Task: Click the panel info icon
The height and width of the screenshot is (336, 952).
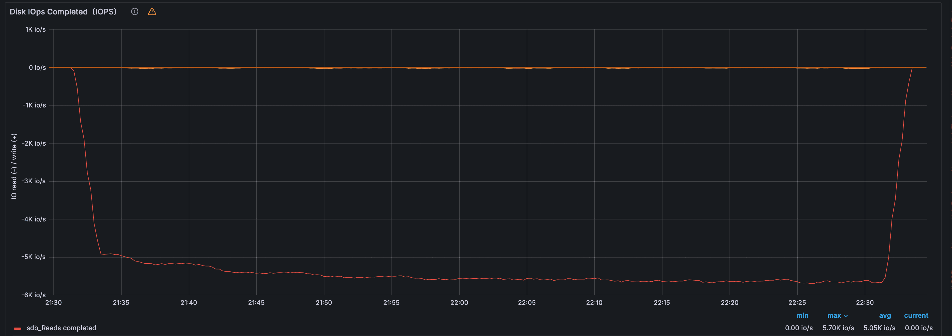Action: 134,11
